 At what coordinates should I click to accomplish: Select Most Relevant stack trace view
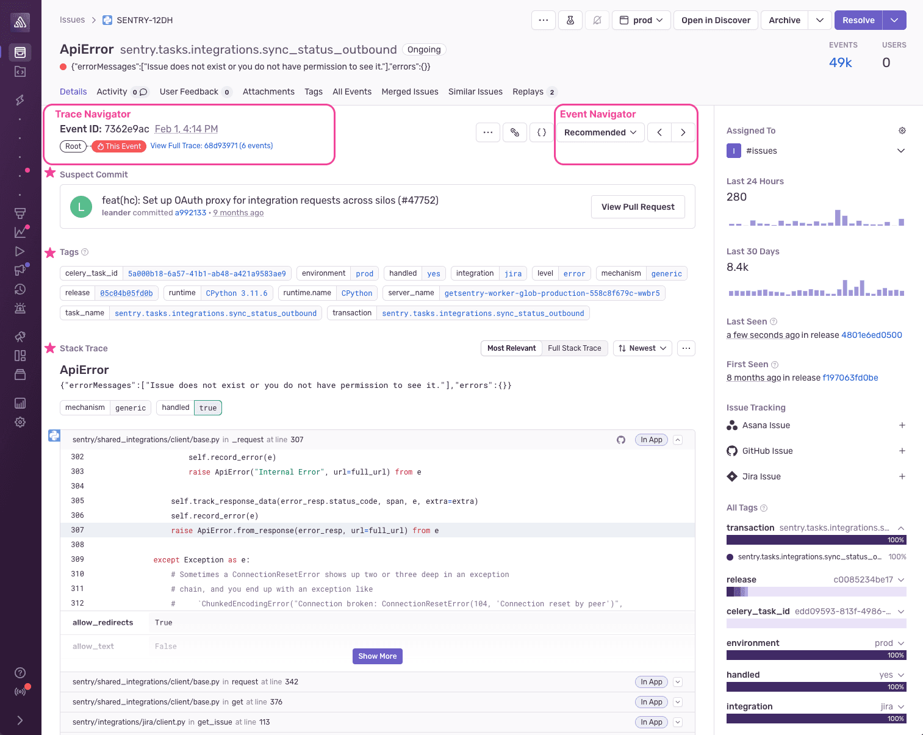click(x=511, y=348)
